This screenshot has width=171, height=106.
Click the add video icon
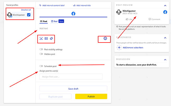(46, 38)
